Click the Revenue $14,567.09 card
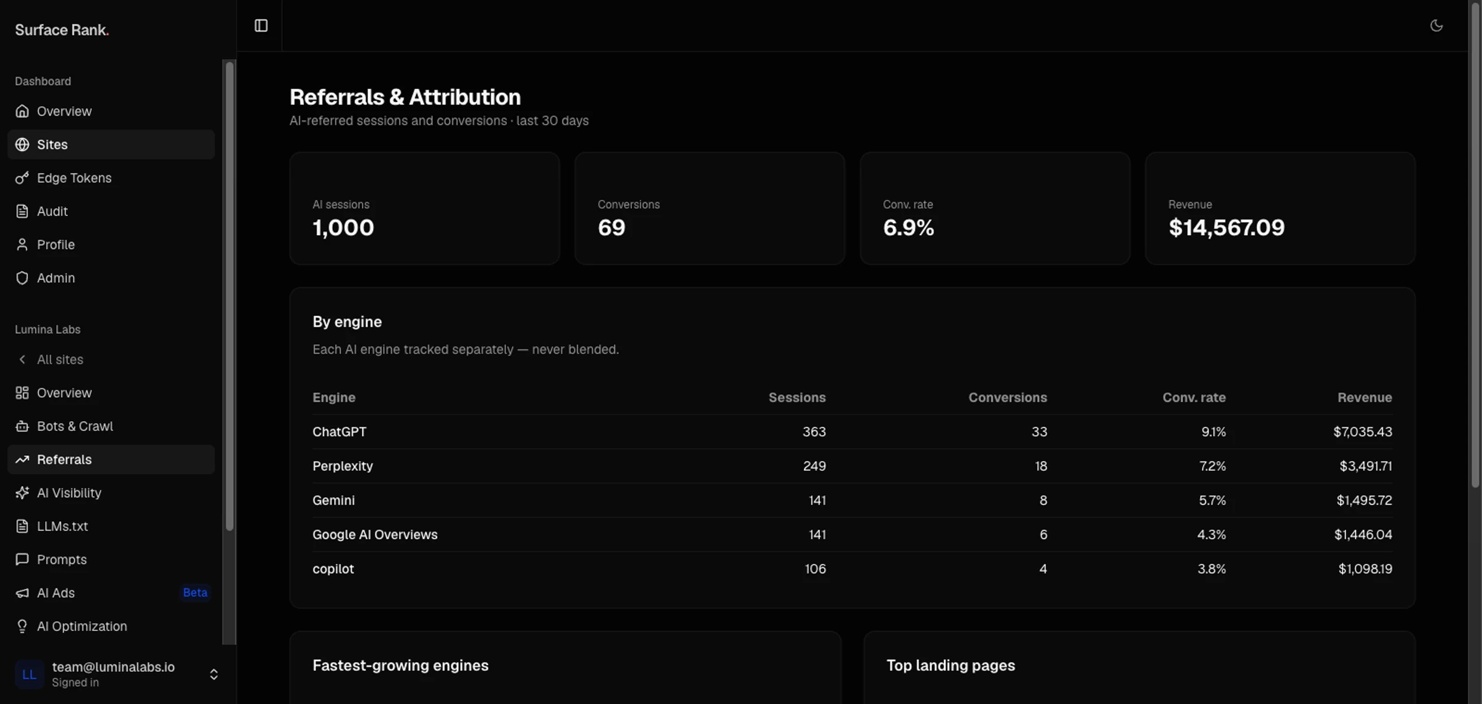 pos(1280,209)
